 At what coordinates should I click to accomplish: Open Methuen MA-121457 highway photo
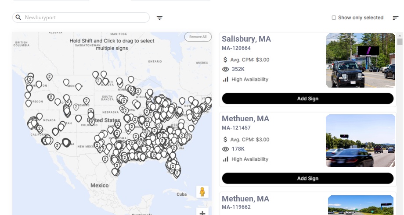coord(361,141)
